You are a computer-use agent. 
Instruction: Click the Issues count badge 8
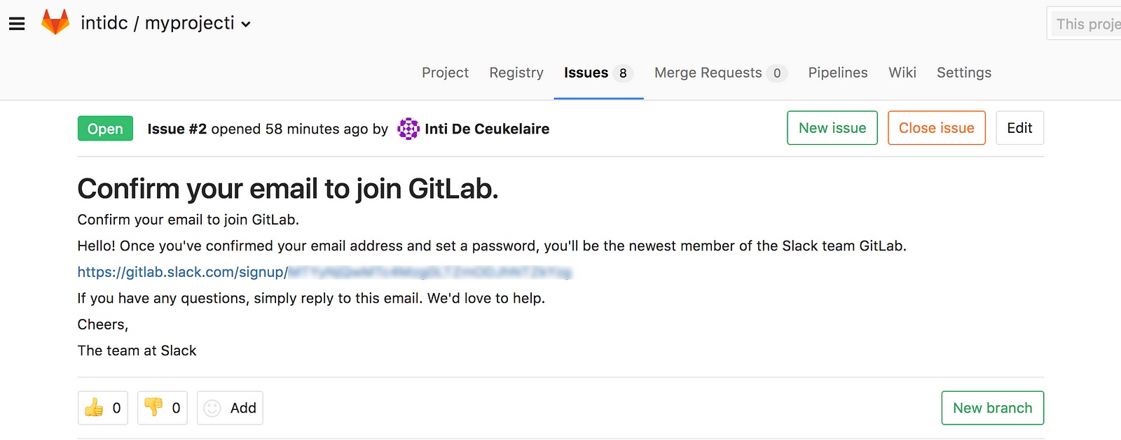(623, 73)
